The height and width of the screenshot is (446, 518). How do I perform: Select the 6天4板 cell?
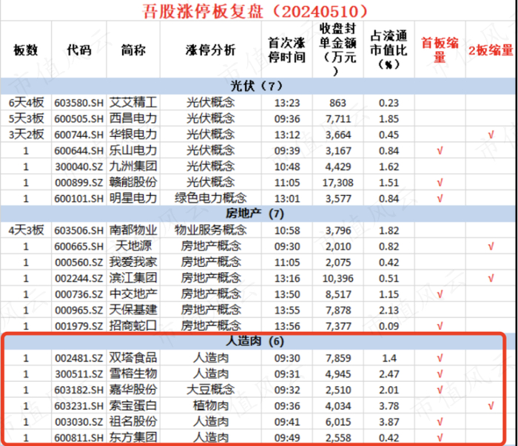coord(26,103)
